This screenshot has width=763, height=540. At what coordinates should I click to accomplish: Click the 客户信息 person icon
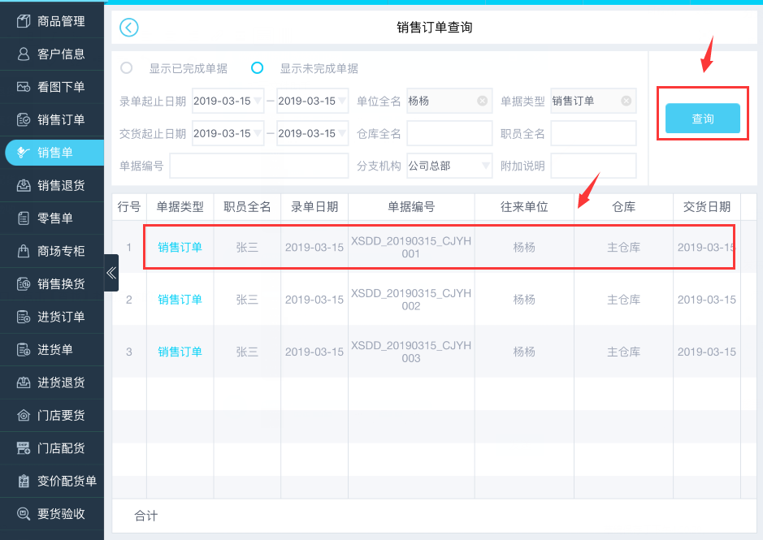pos(24,54)
